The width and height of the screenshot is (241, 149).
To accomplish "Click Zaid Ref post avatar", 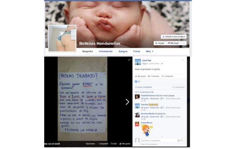I will tap(138, 62).
